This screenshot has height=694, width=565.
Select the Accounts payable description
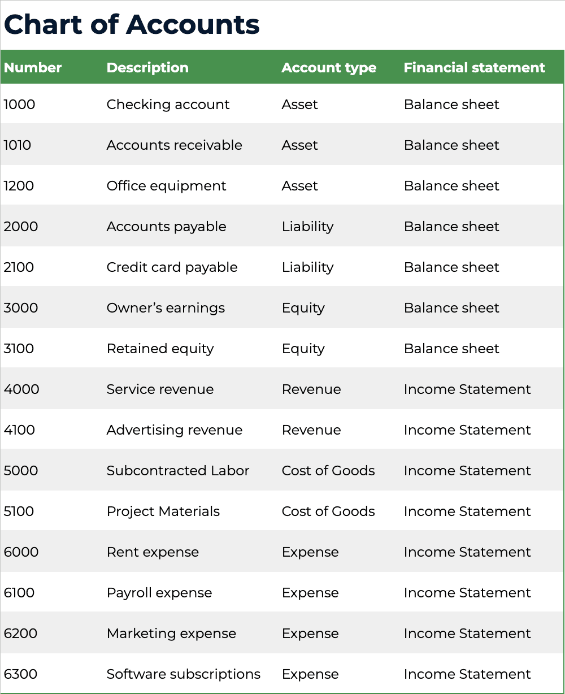(x=166, y=227)
